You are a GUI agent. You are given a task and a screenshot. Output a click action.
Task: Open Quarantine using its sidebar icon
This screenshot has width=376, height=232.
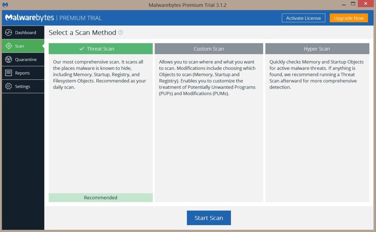(x=9, y=59)
